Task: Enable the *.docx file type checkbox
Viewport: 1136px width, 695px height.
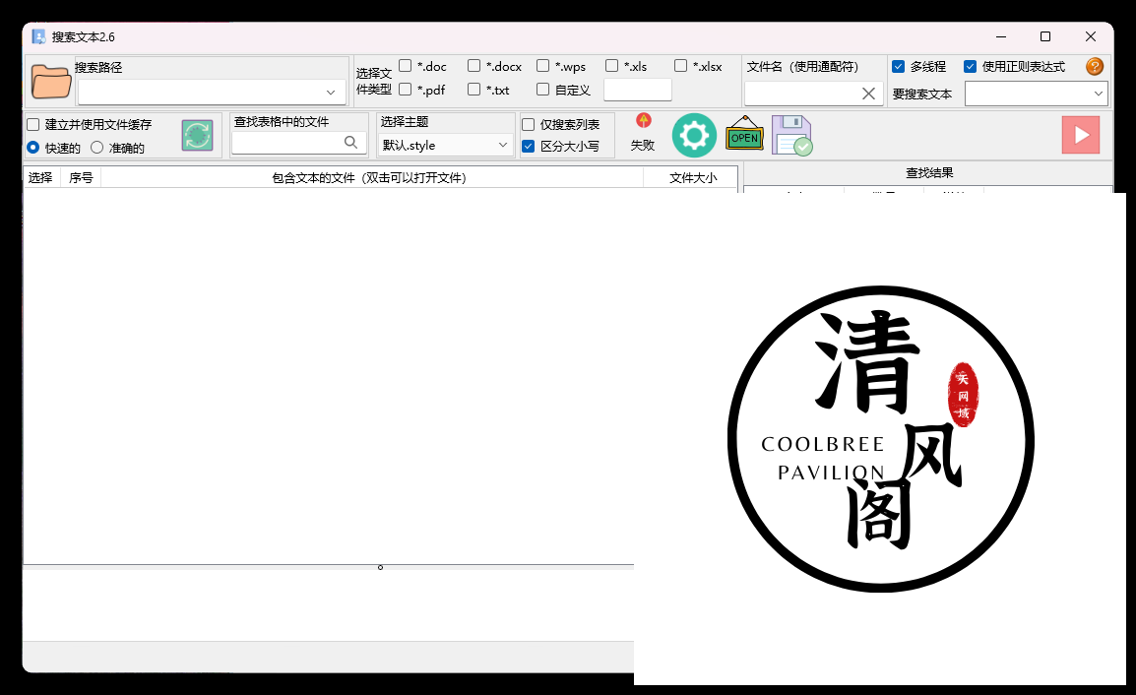Action: [473, 66]
